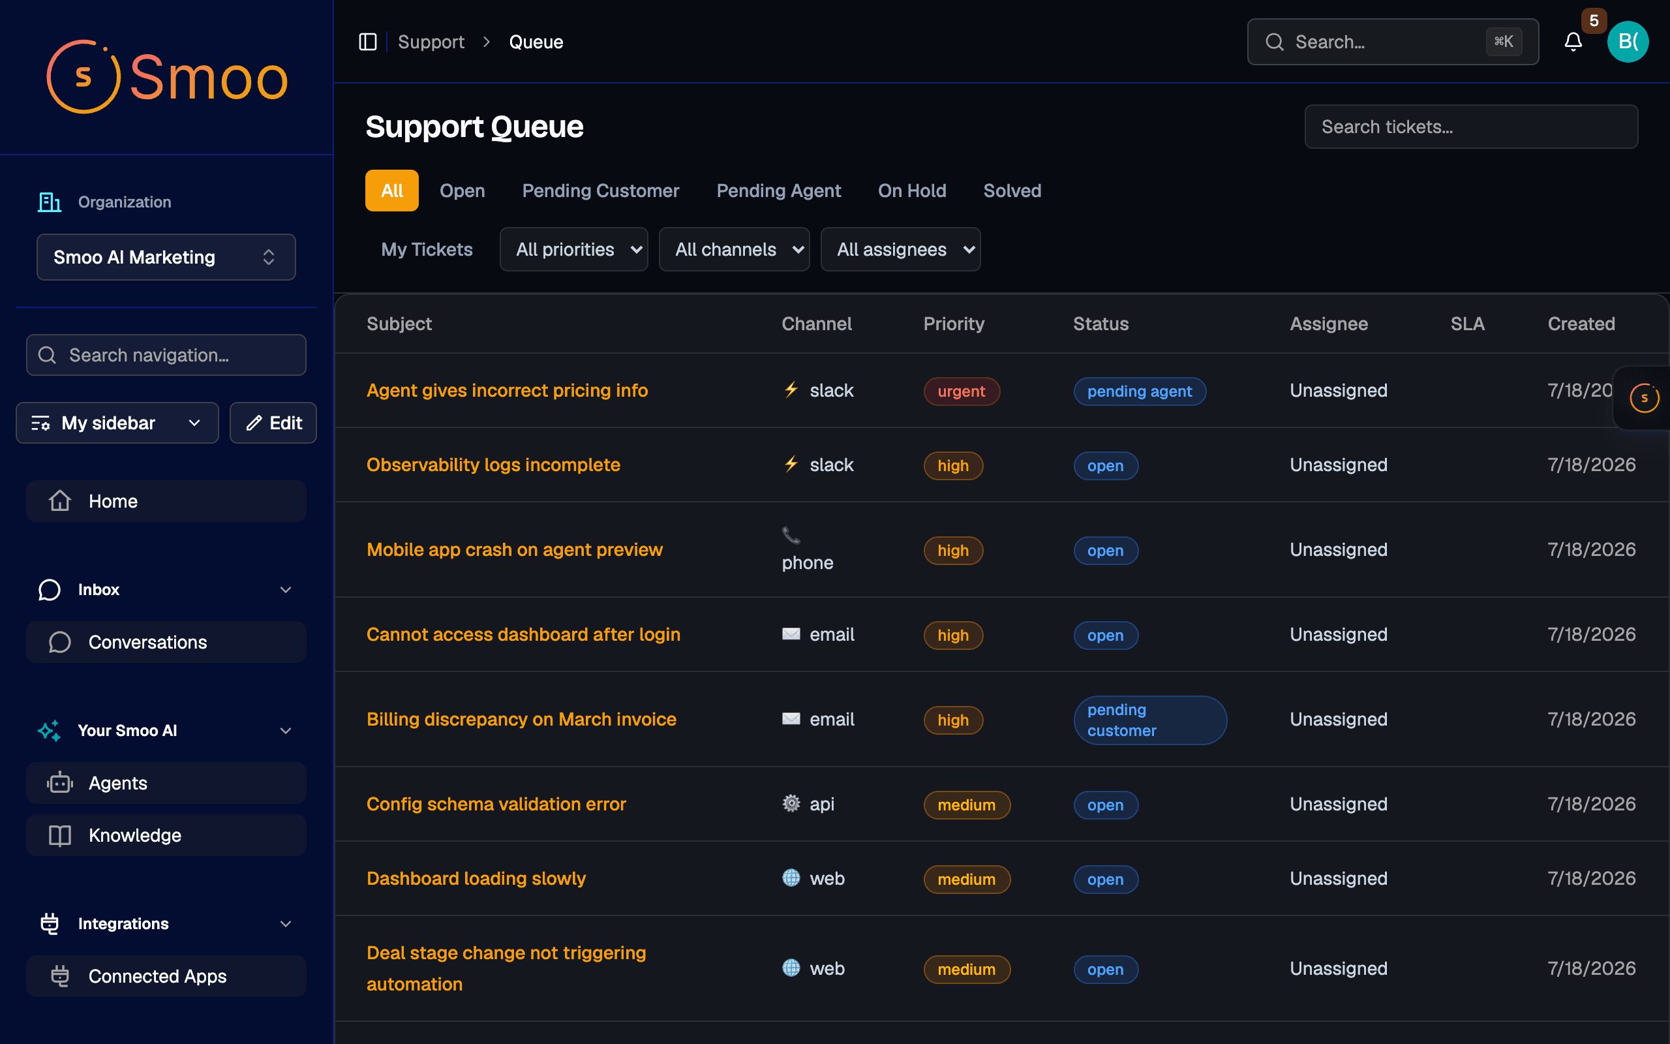Open the floating Smoo assistant icon
The width and height of the screenshot is (1670, 1044).
(x=1645, y=399)
